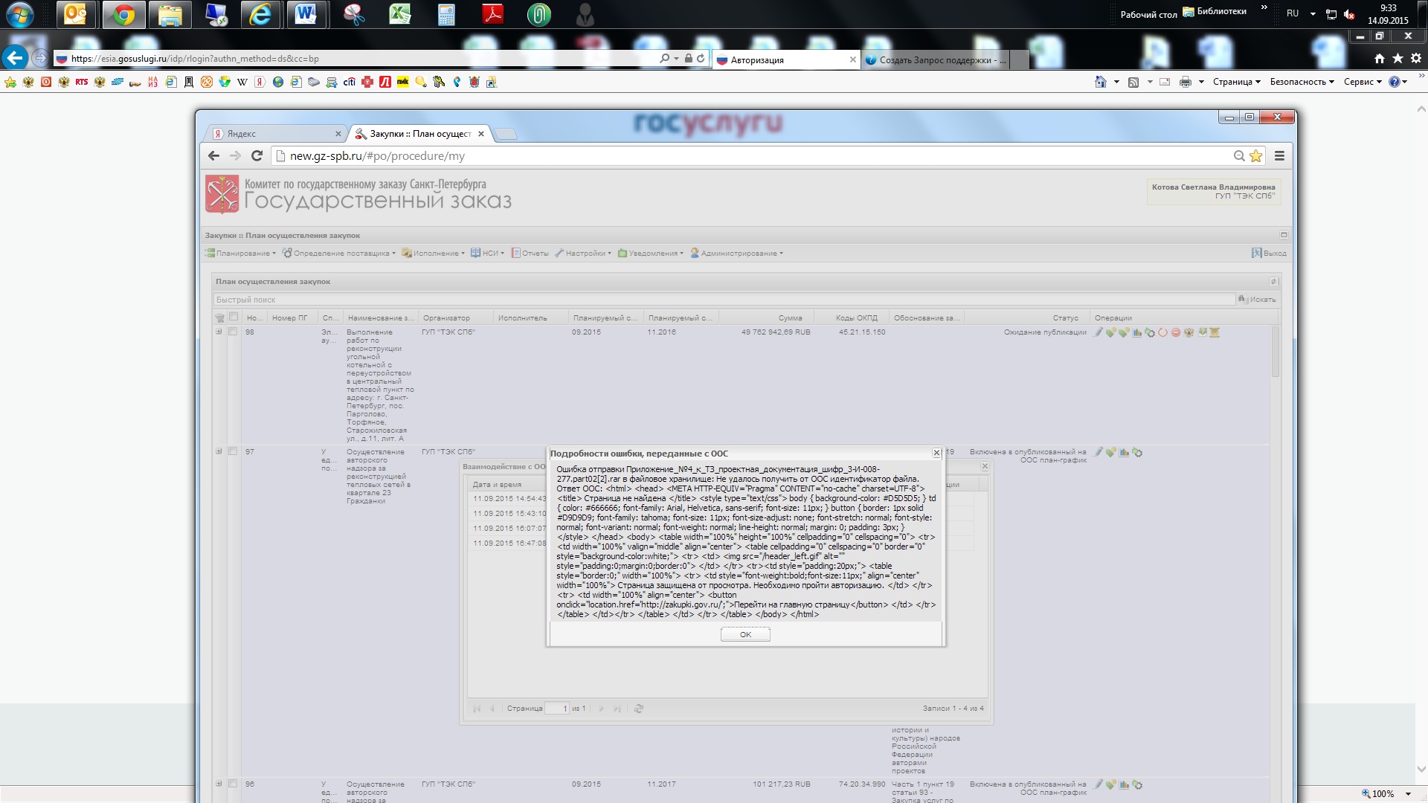Edit row 98 with pencil icon
Viewport: 1428px width, 803px height.
pos(1099,332)
